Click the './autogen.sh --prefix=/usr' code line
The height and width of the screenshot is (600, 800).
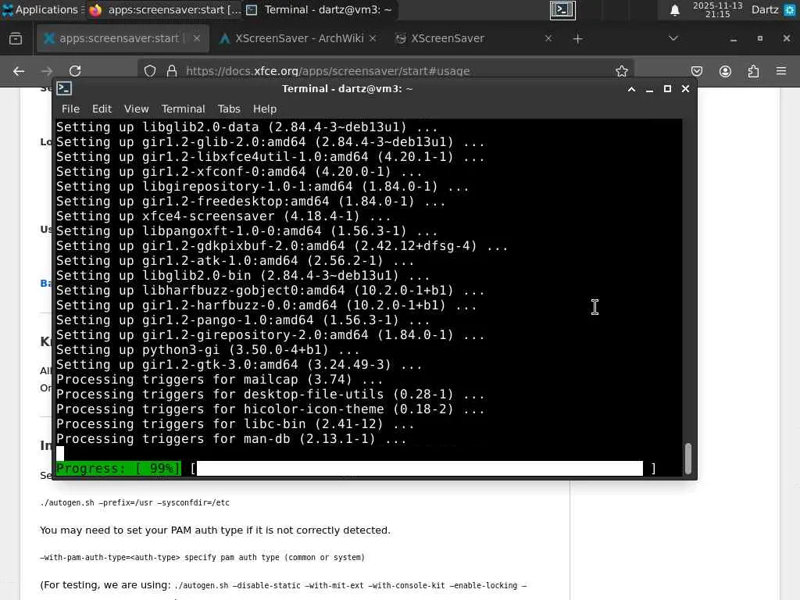click(134, 502)
